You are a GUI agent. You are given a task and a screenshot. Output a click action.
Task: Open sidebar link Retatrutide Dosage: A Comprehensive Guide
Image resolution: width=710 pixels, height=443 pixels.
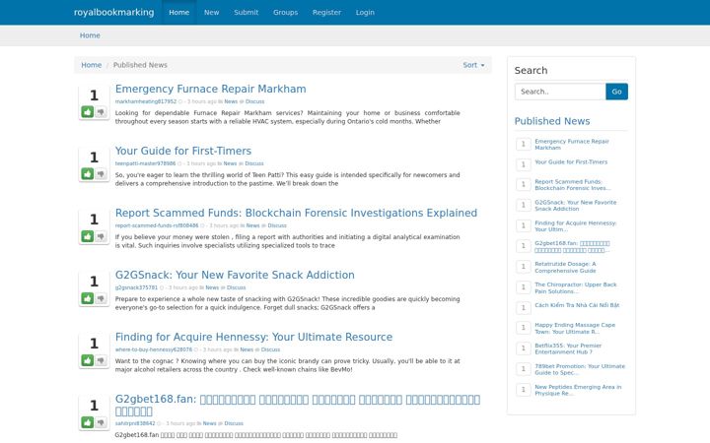[565, 267]
